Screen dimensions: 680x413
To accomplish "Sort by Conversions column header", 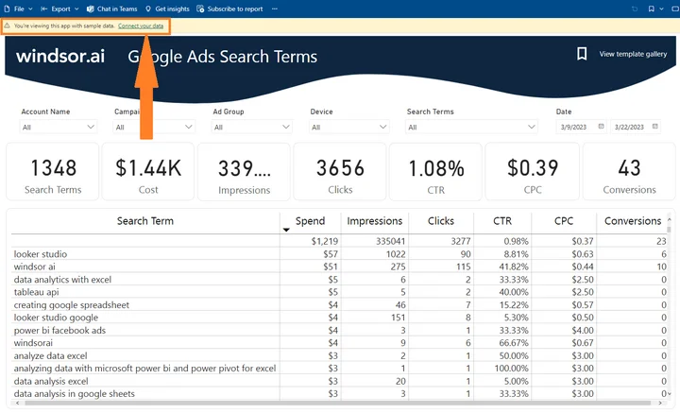I will point(633,221).
